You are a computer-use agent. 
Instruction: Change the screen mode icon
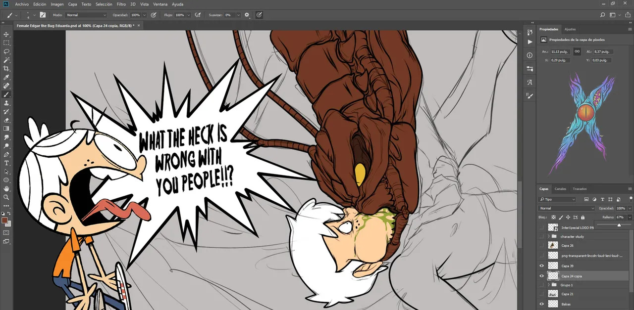pyautogui.click(x=6, y=241)
